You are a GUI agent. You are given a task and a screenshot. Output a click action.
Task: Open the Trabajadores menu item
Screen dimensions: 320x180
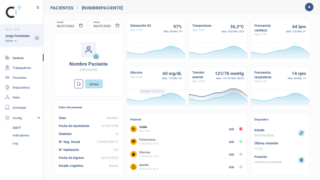point(22,68)
